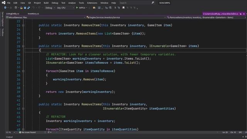Click the green Start debugging arrow

click(x=77, y=8)
